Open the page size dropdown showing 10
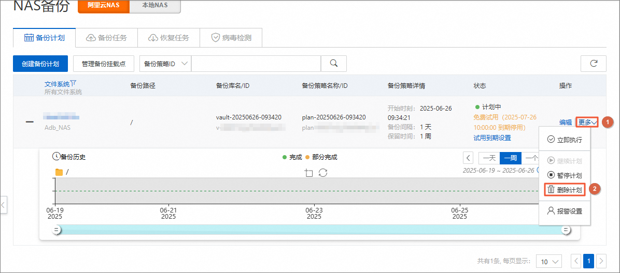 point(549,261)
